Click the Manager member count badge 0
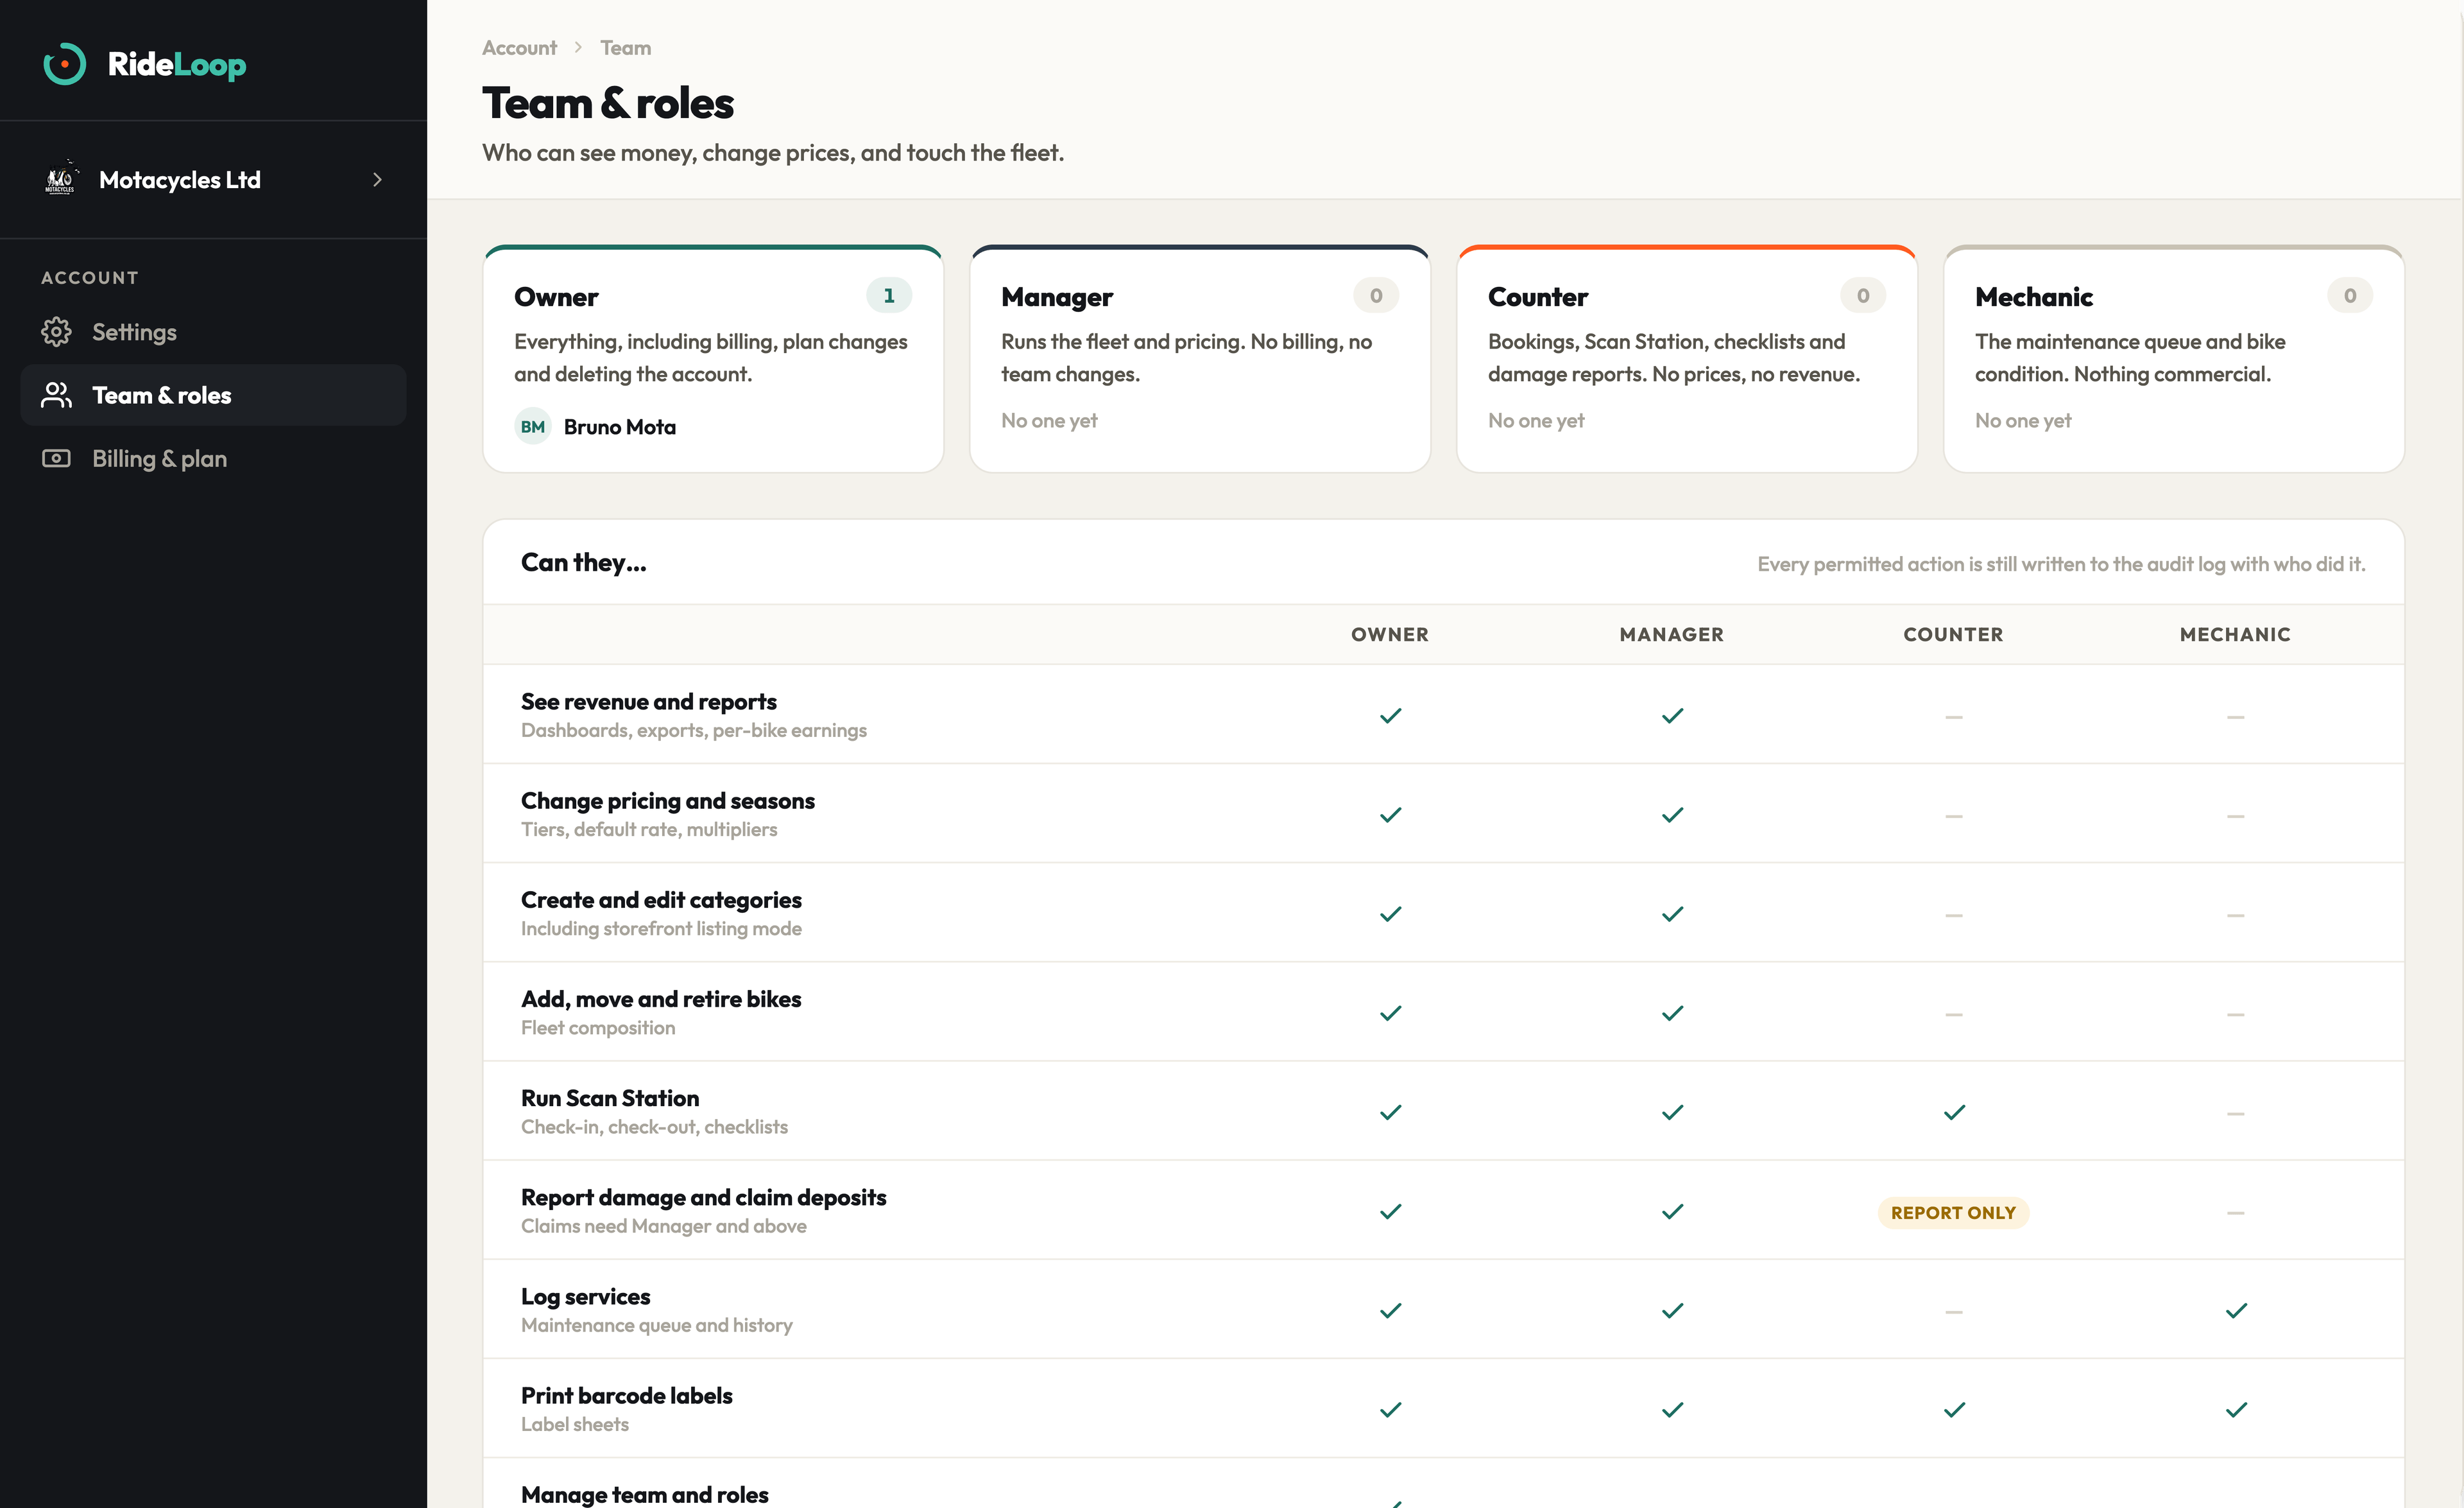 [1376, 296]
